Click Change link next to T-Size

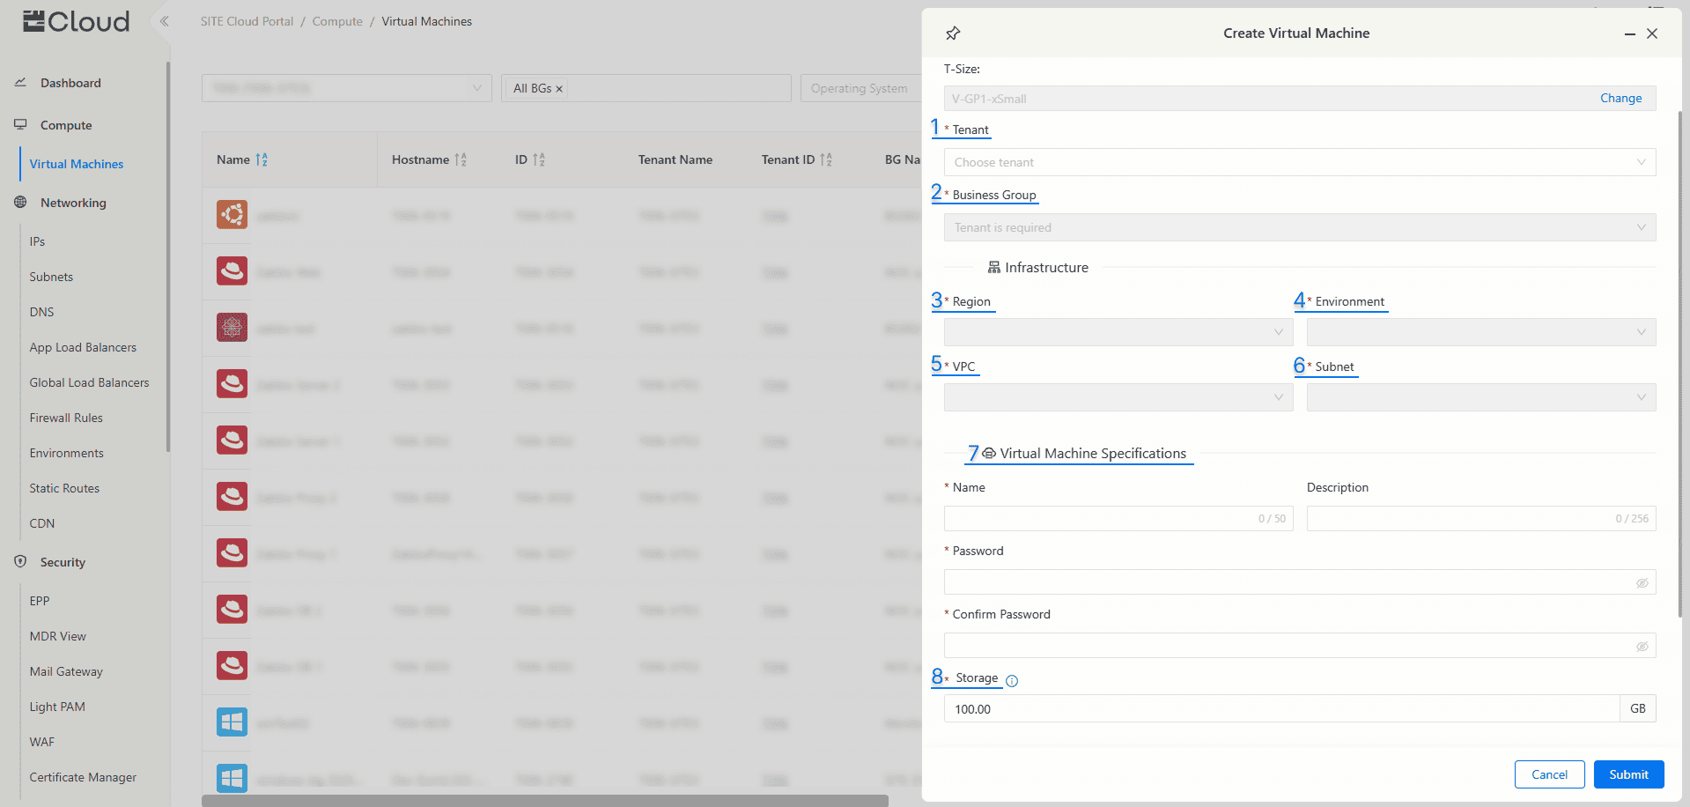click(1620, 98)
